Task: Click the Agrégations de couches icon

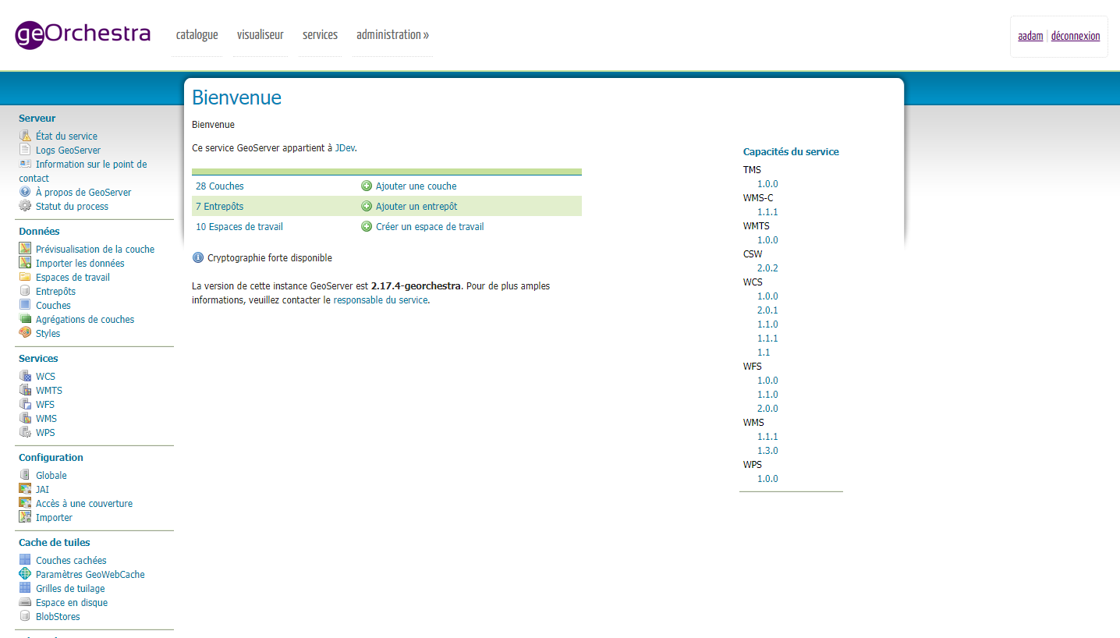Action: click(x=25, y=319)
